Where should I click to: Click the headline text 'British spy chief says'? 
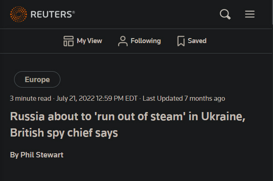64,133
